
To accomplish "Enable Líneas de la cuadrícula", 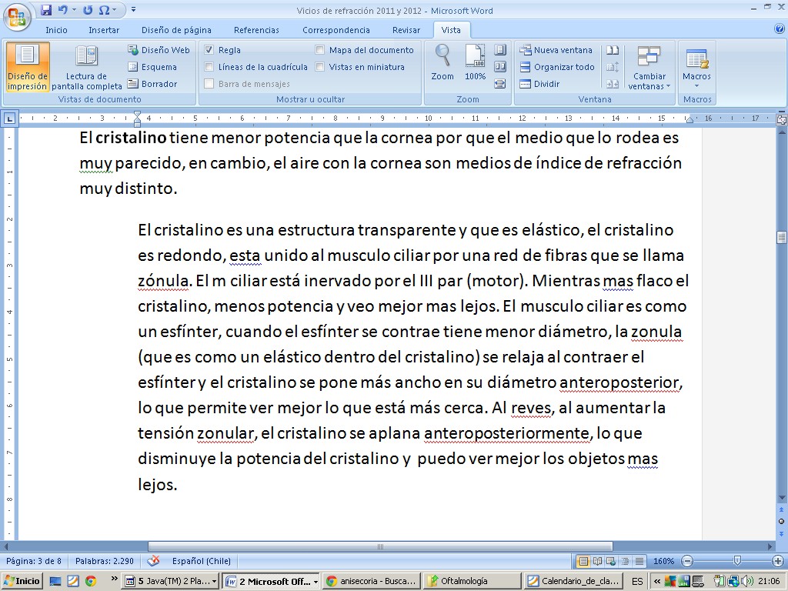I will 209,67.
